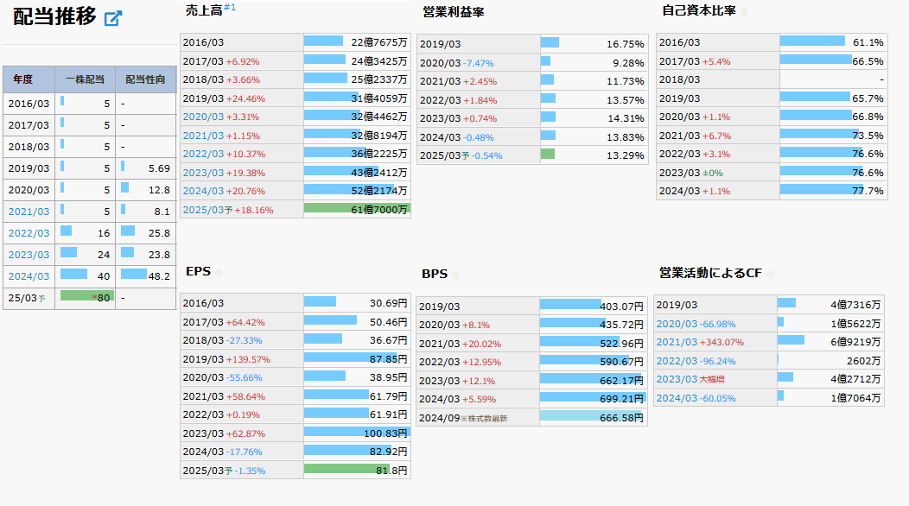Viewport: 909px width, 506px height.
Task: Open 2023/03 大幅増 link in cash flow table
Action: coord(679,379)
